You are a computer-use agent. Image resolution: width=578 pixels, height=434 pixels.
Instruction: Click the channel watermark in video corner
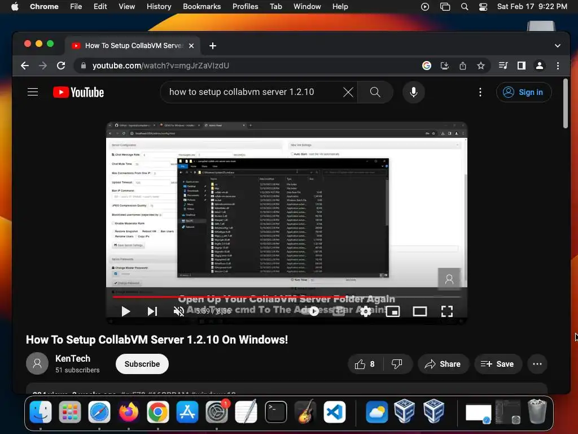[449, 279]
